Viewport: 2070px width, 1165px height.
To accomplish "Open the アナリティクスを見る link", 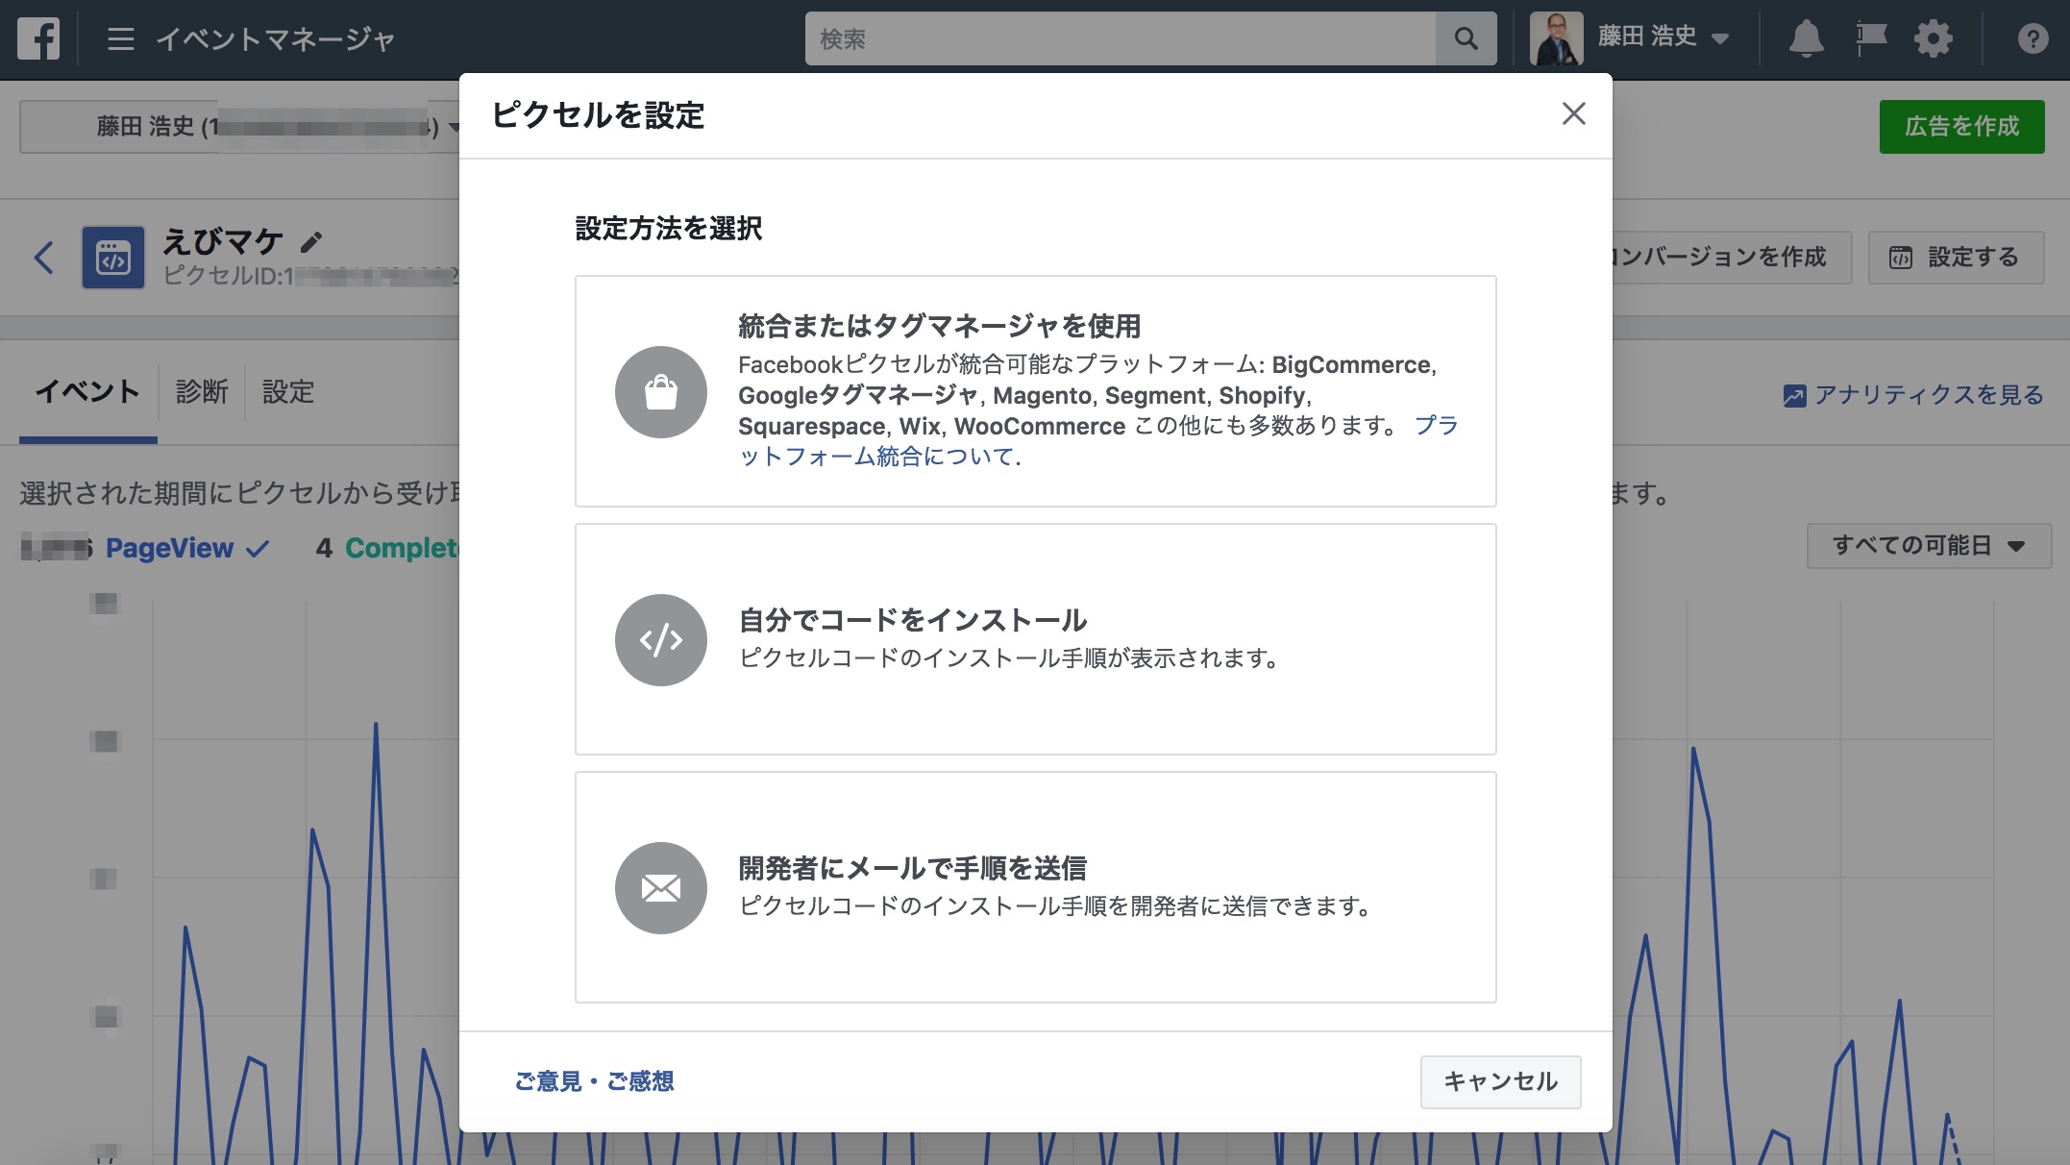I will (x=1912, y=395).
